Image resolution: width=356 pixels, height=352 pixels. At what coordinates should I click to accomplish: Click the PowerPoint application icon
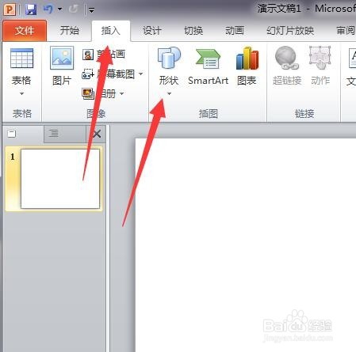(x=10, y=9)
